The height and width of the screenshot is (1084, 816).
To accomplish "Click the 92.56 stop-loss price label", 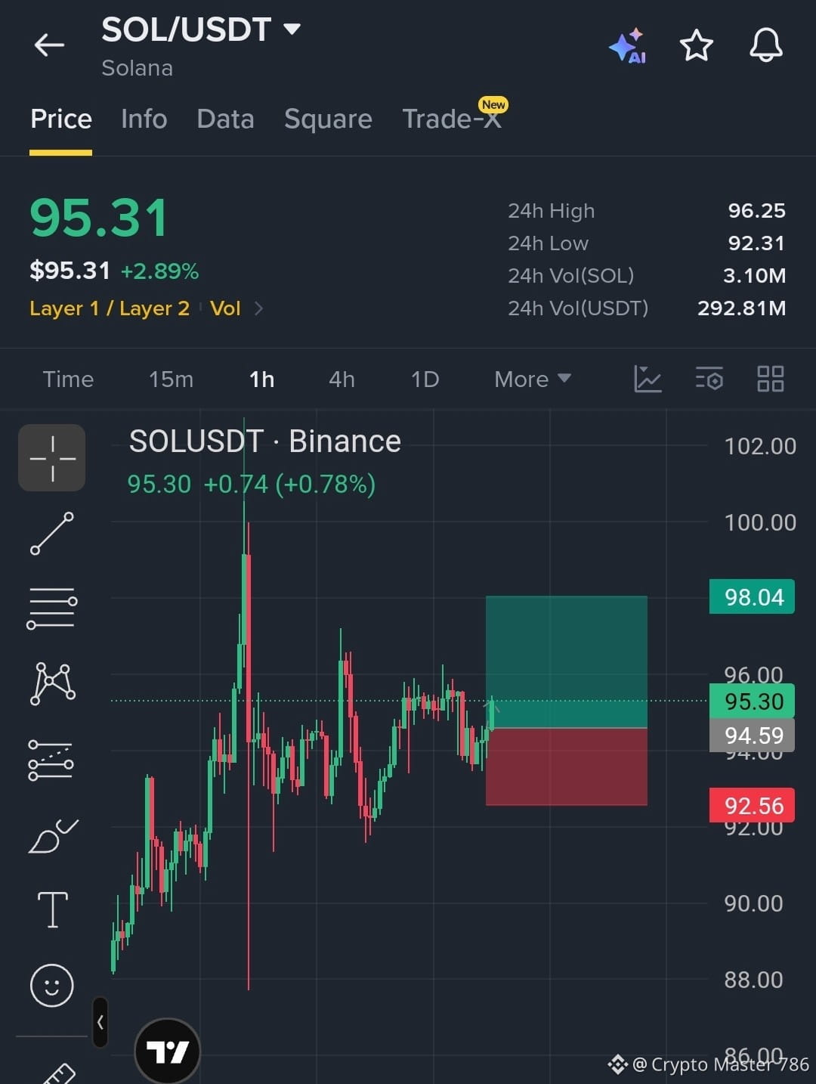I will point(753,806).
